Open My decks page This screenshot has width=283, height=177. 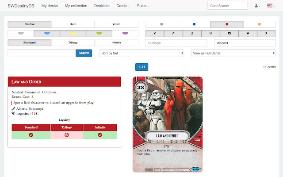click(x=50, y=6)
